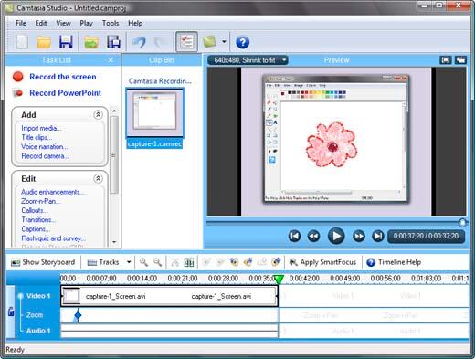Click task list scroll down arrow
Image resolution: width=475 pixels, height=359 pixels.
pyautogui.click(x=114, y=242)
